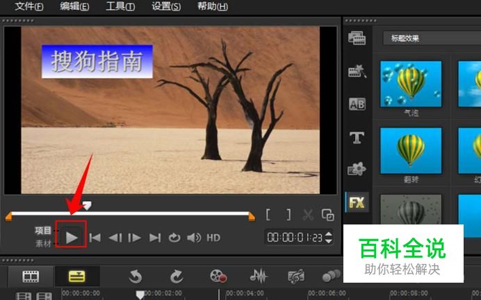481x300 pixels.
Task: Open the Sound Mixer
Action: [x=259, y=276]
